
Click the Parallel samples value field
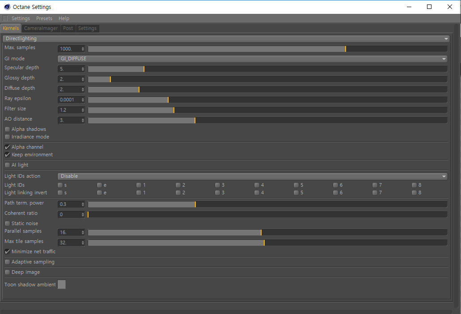pyautogui.click(x=69, y=233)
